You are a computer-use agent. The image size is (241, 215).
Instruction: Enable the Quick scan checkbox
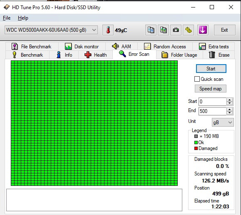tap(197, 79)
